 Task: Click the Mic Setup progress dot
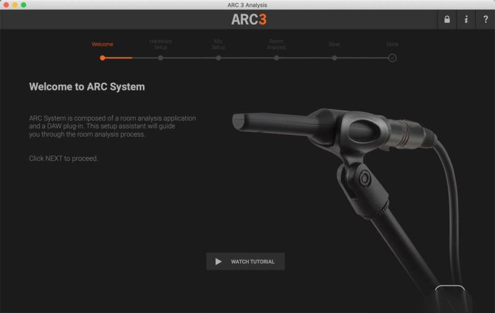(x=218, y=58)
